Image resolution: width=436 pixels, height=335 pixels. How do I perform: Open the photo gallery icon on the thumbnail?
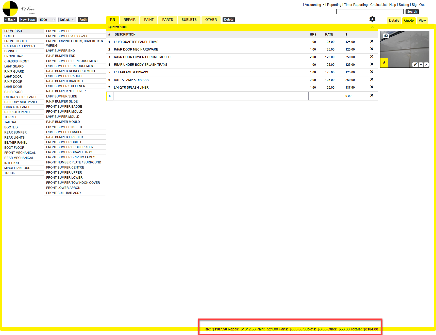click(x=386, y=36)
